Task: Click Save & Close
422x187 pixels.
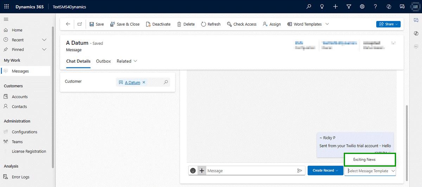Action: [124, 24]
